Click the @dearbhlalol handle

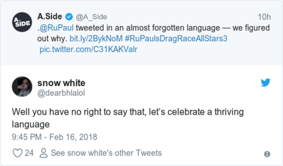point(61,93)
